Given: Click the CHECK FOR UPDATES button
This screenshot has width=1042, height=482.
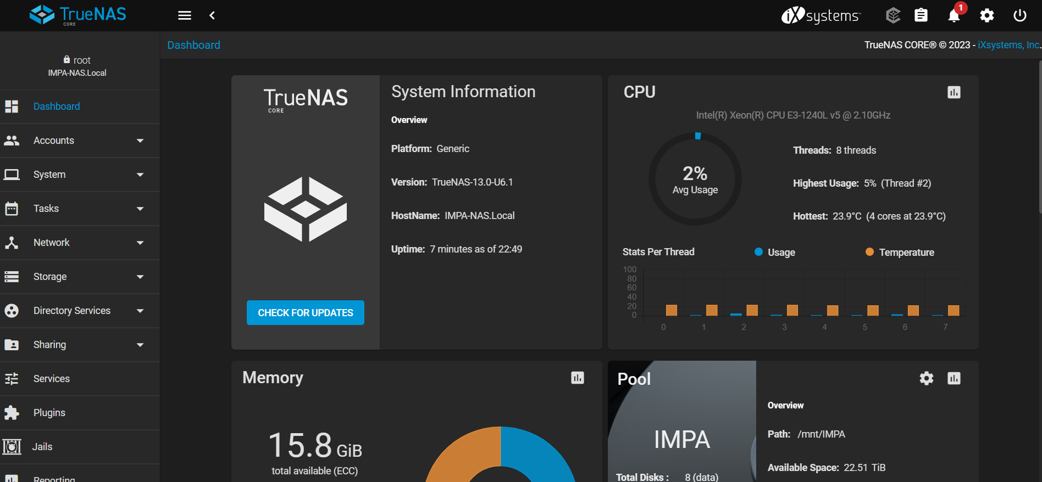Looking at the screenshot, I should (306, 313).
